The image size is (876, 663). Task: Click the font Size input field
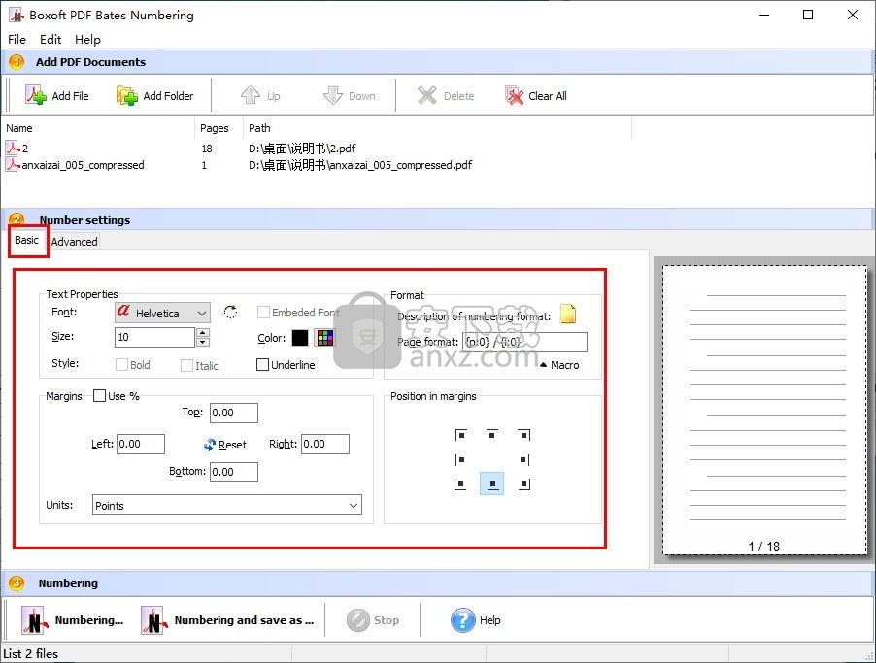154,337
